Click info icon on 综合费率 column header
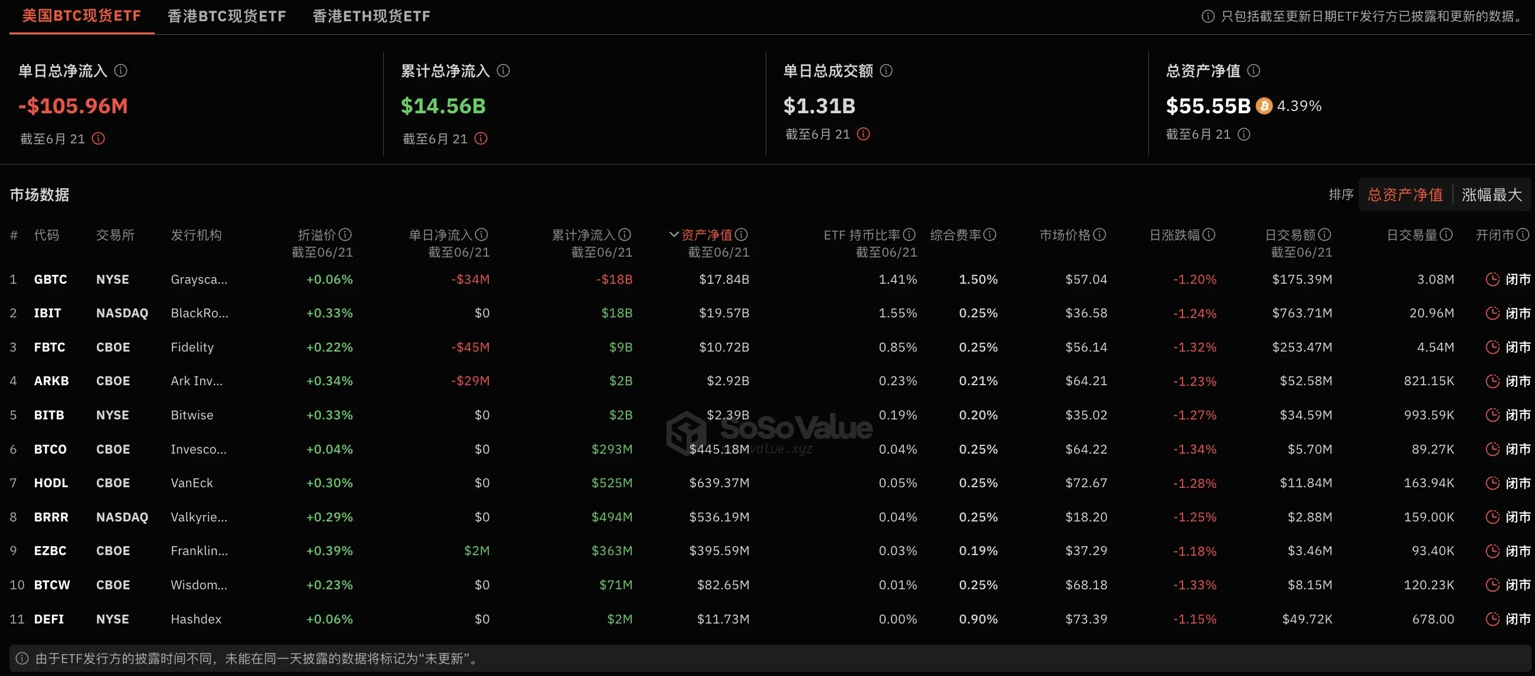 tap(989, 235)
